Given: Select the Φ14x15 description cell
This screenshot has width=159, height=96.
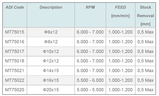Looking at the screenshot, I should pyautogui.click(x=51, y=71).
